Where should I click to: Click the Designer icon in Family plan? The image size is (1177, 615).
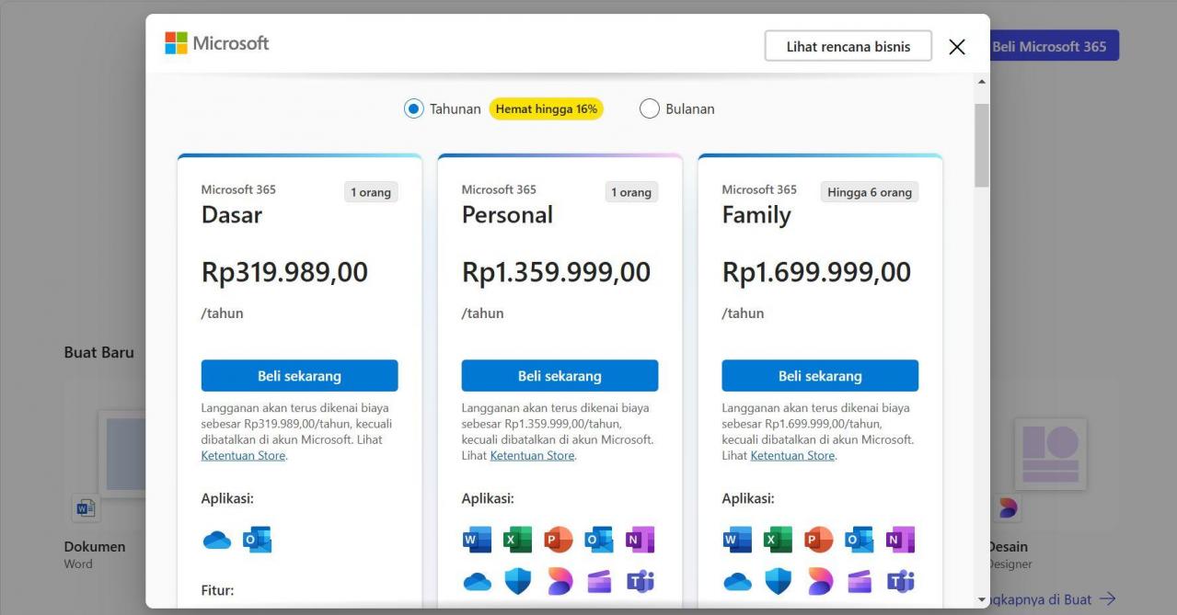(x=819, y=581)
